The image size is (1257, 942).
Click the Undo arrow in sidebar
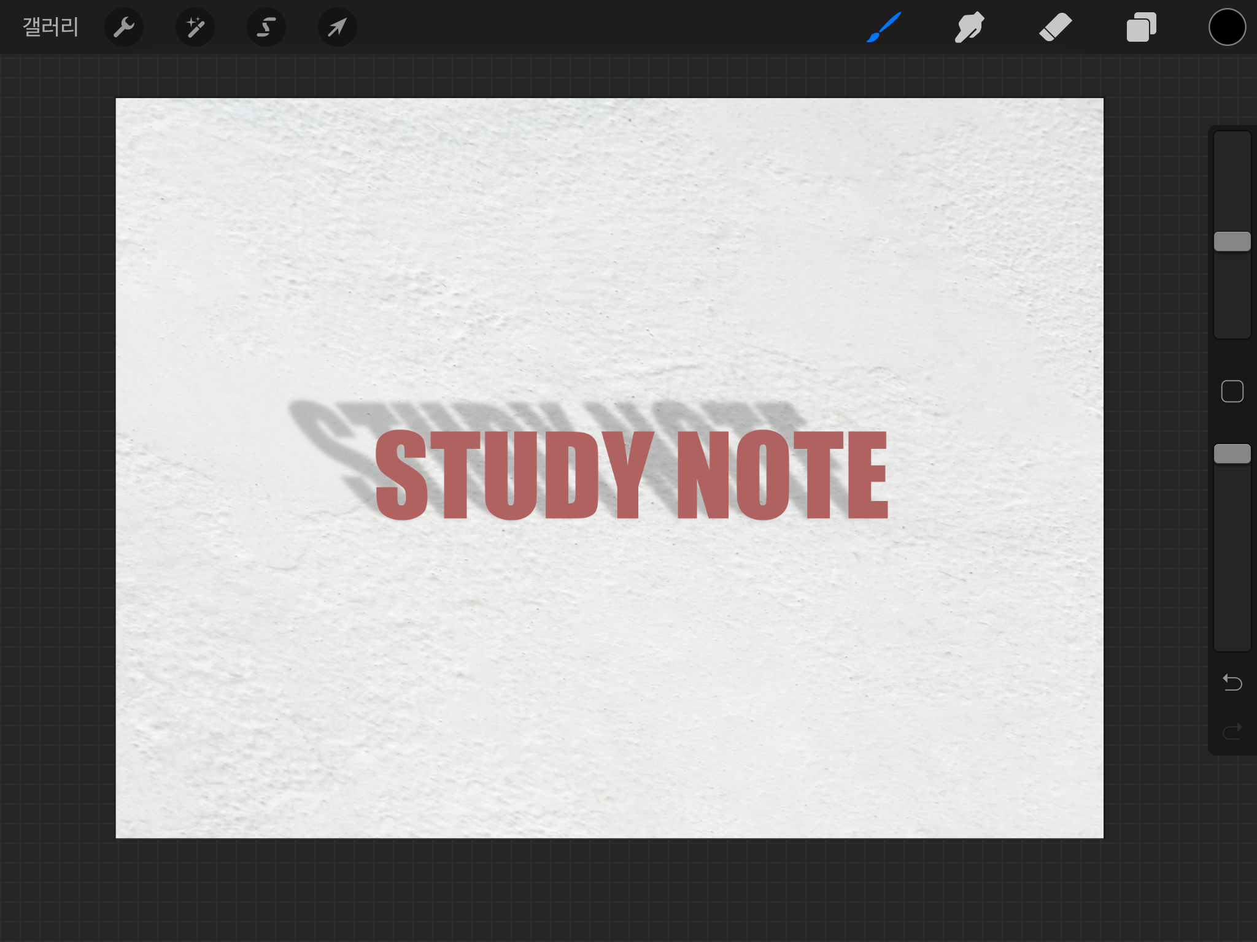point(1232,682)
